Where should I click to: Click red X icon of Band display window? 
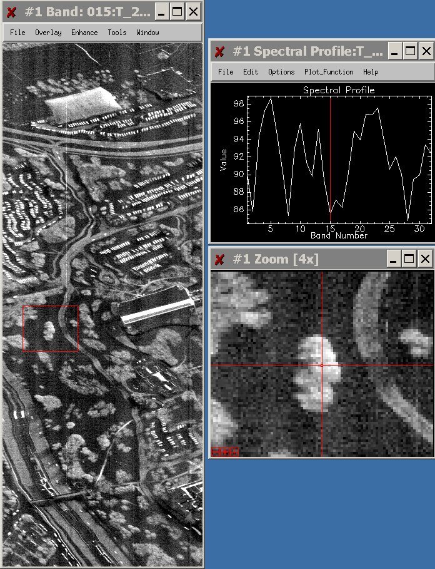point(11,13)
